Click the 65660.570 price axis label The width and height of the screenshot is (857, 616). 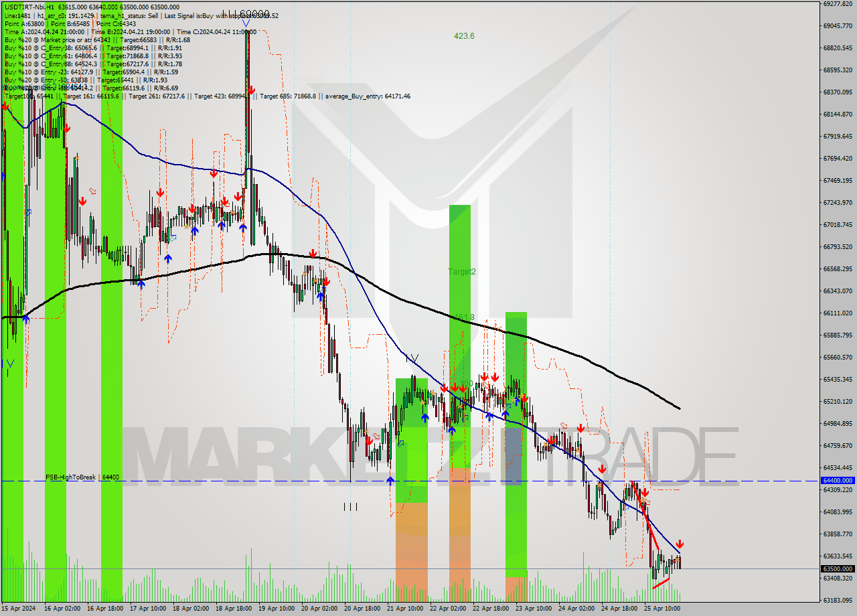[837, 357]
